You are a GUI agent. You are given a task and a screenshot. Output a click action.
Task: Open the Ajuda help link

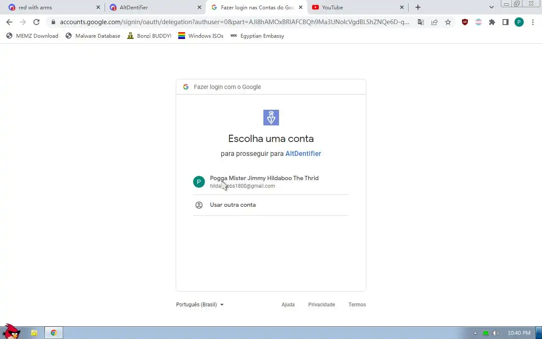[x=288, y=305]
